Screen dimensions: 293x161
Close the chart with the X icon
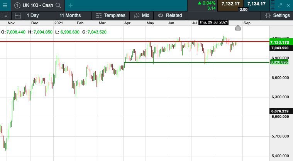click(x=288, y=5)
